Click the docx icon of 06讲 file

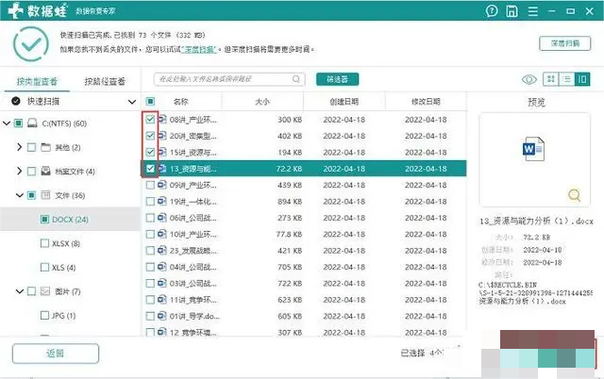[162, 218]
